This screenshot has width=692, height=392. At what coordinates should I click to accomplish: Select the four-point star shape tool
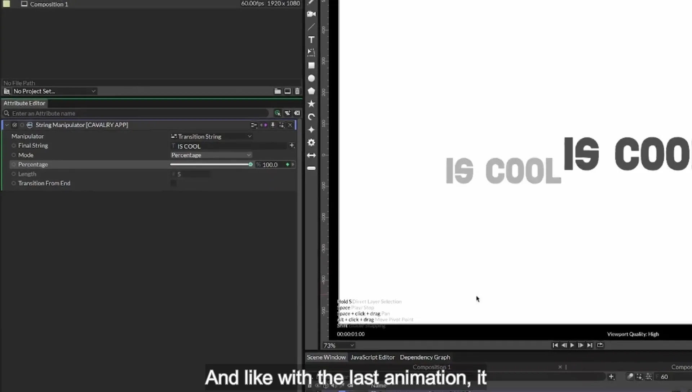[x=311, y=130]
